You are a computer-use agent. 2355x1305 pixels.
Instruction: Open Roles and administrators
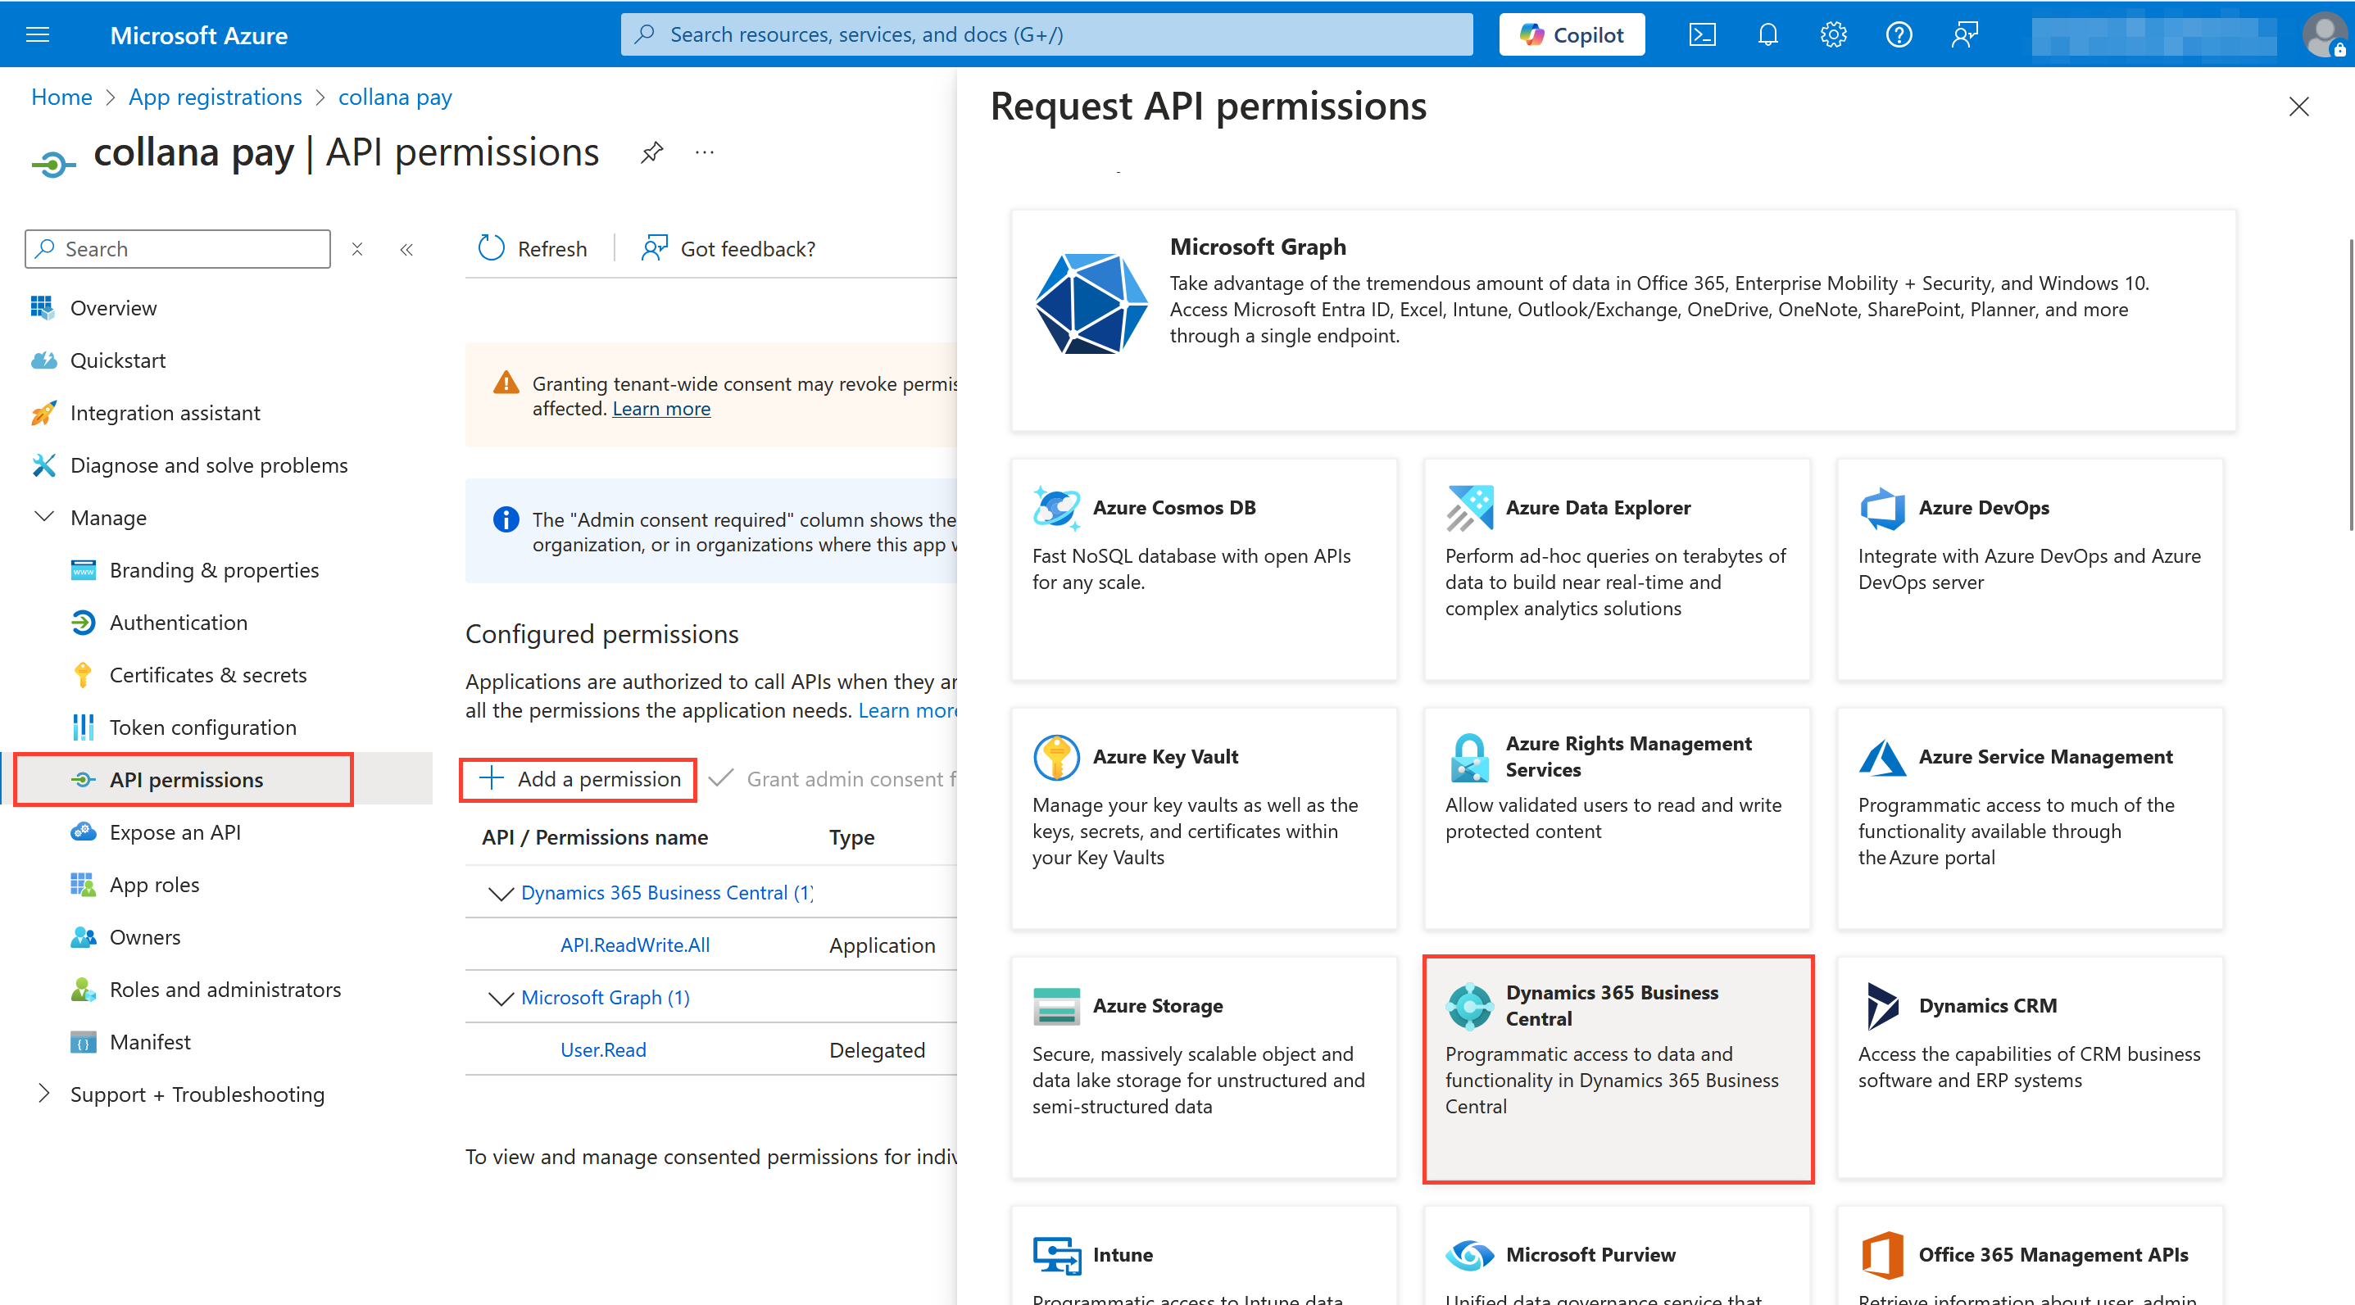225,990
